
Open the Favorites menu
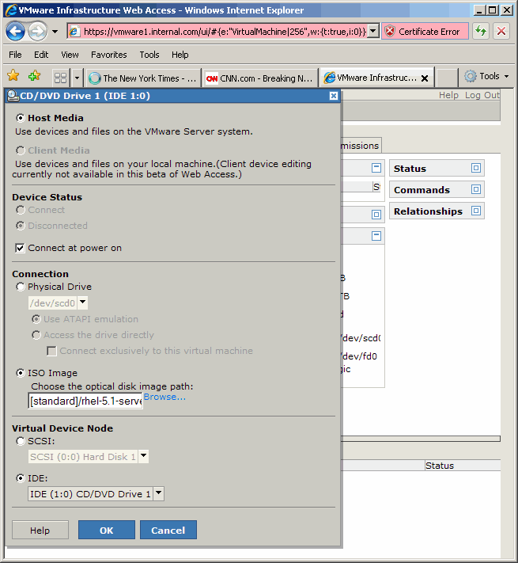click(108, 55)
